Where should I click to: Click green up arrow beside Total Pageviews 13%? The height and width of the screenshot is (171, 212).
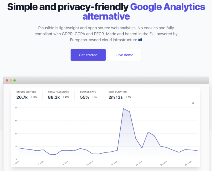click(x=63, y=97)
